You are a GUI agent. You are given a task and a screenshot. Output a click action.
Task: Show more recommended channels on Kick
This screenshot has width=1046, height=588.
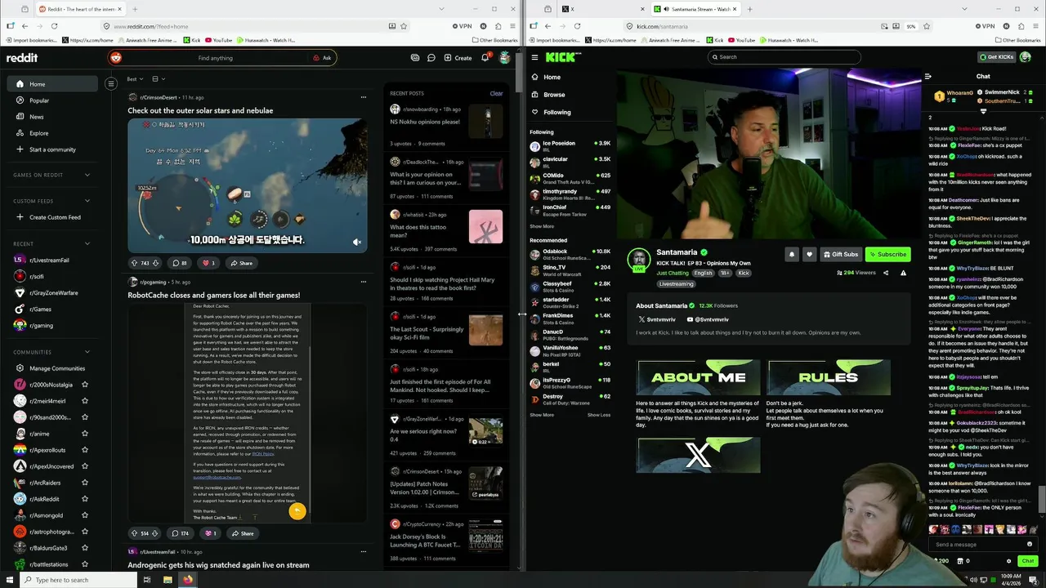click(x=542, y=415)
